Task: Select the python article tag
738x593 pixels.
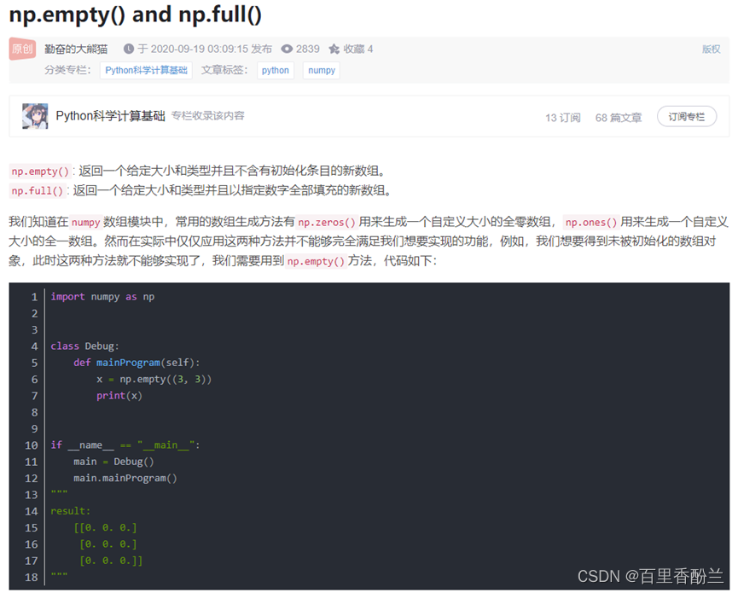Action: click(x=275, y=70)
